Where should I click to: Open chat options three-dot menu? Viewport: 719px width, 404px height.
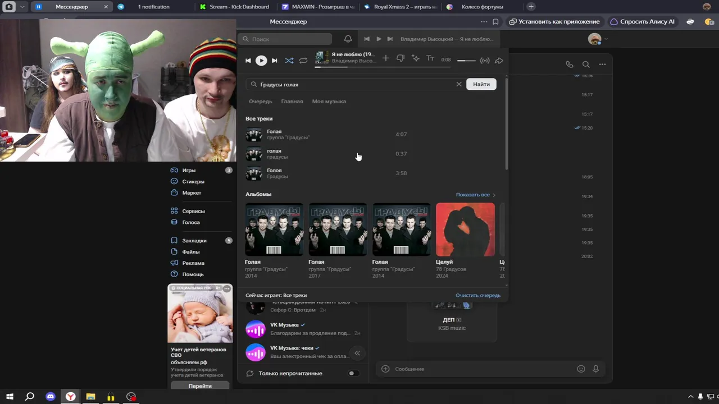pyautogui.click(x=602, y=65)
